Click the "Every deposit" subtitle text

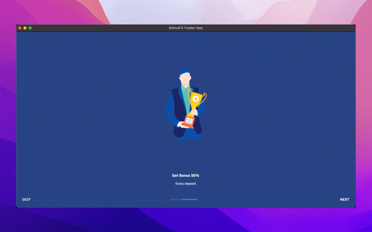pyautogui.click(x=185, y=184)
